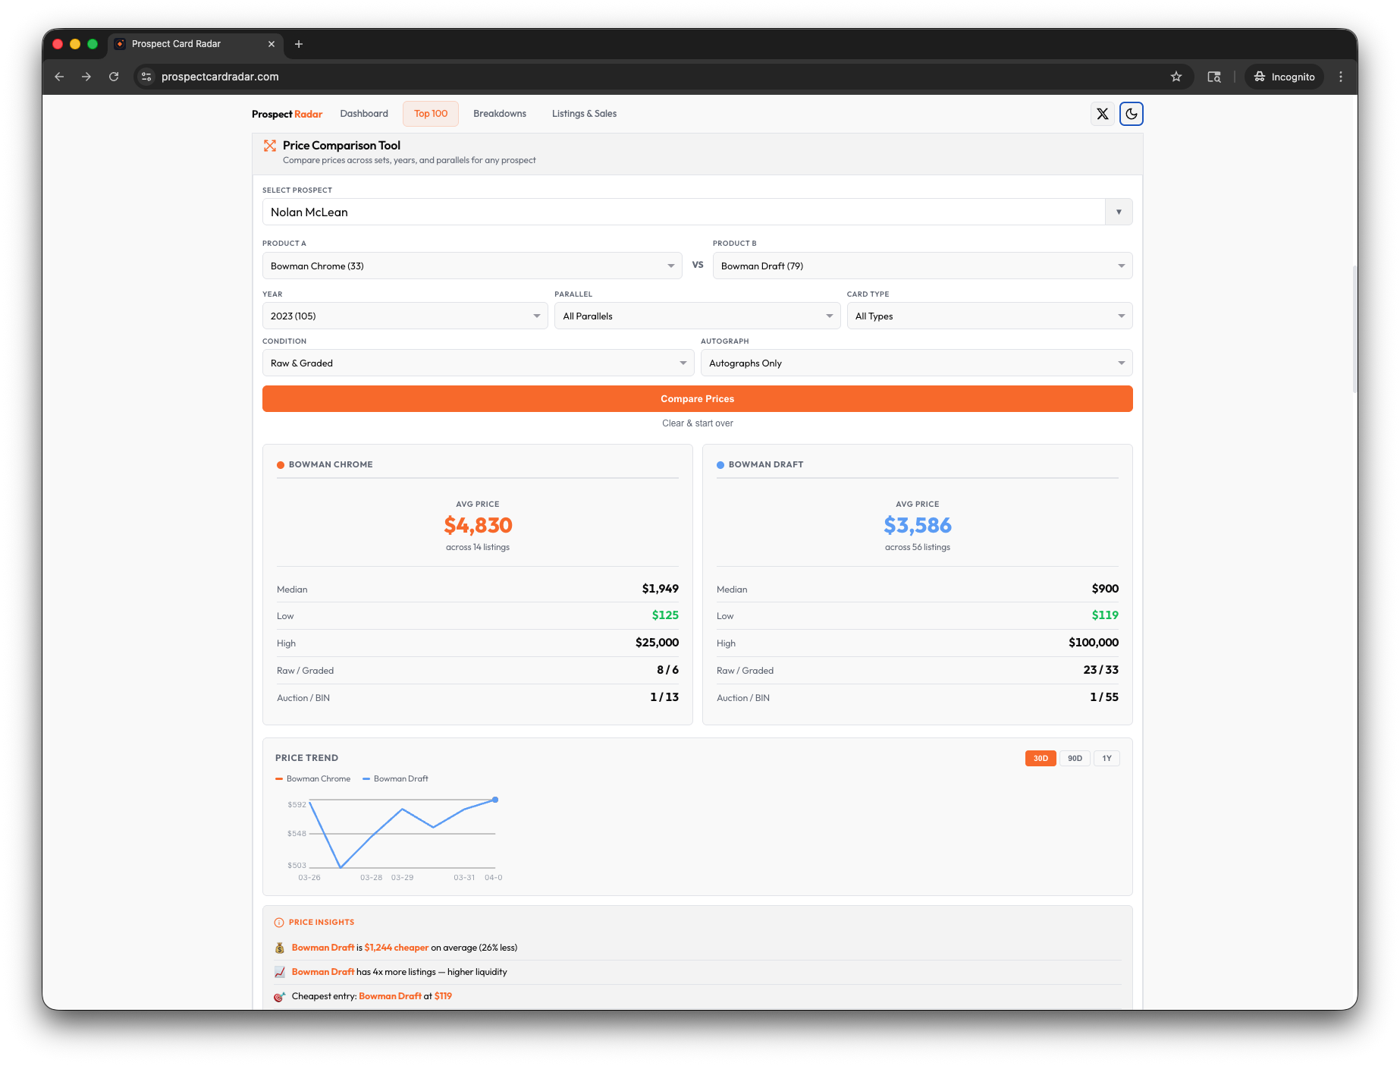Open the Listings & Sales tab
Image resolution: width=1400 pixels, height=1066 pixels.
[584, 114]
